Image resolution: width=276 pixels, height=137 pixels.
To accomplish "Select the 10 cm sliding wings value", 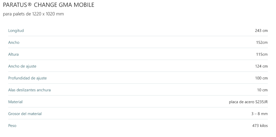I will click(x=262, y=90).
